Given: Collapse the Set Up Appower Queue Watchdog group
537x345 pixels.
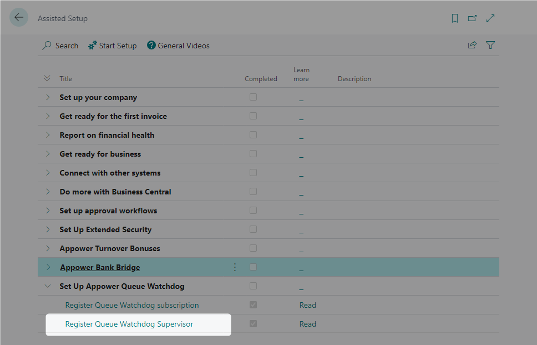Looking at the screenshot, I should (48, 286).
